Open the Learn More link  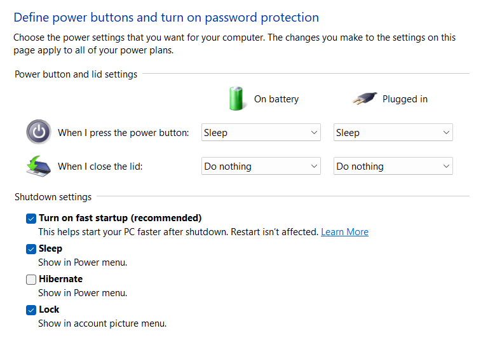344,232
